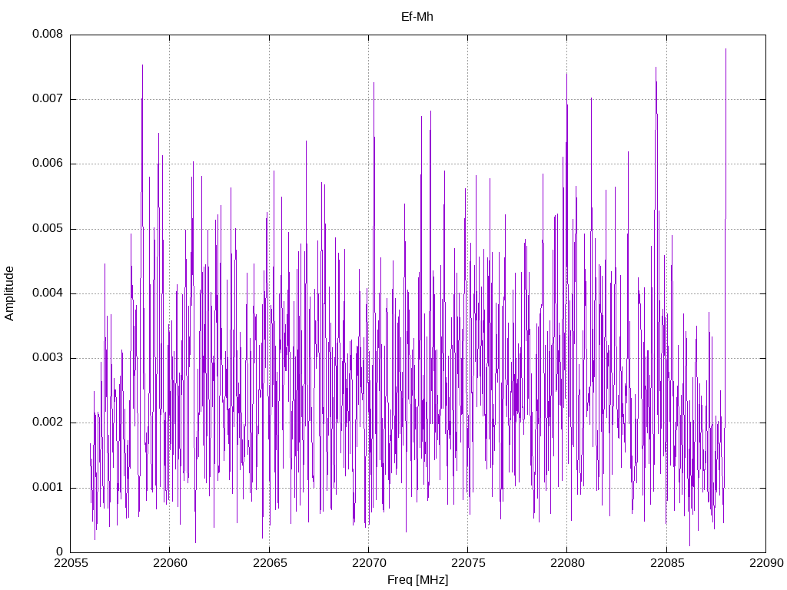This screenshot has height=590, width=787.
Task: Click the y-axis tick label 0.006
Action: coord(48,164)
